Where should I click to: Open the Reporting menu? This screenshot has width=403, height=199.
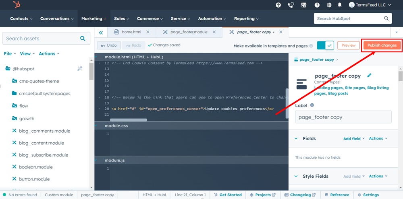click(x=246, y=18)
